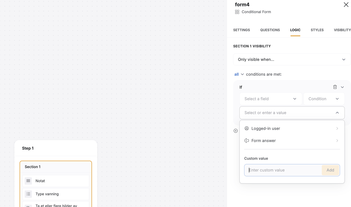Click the Notat paragraph lines icon
Screen dimensions: 351x207
[28, 181]
